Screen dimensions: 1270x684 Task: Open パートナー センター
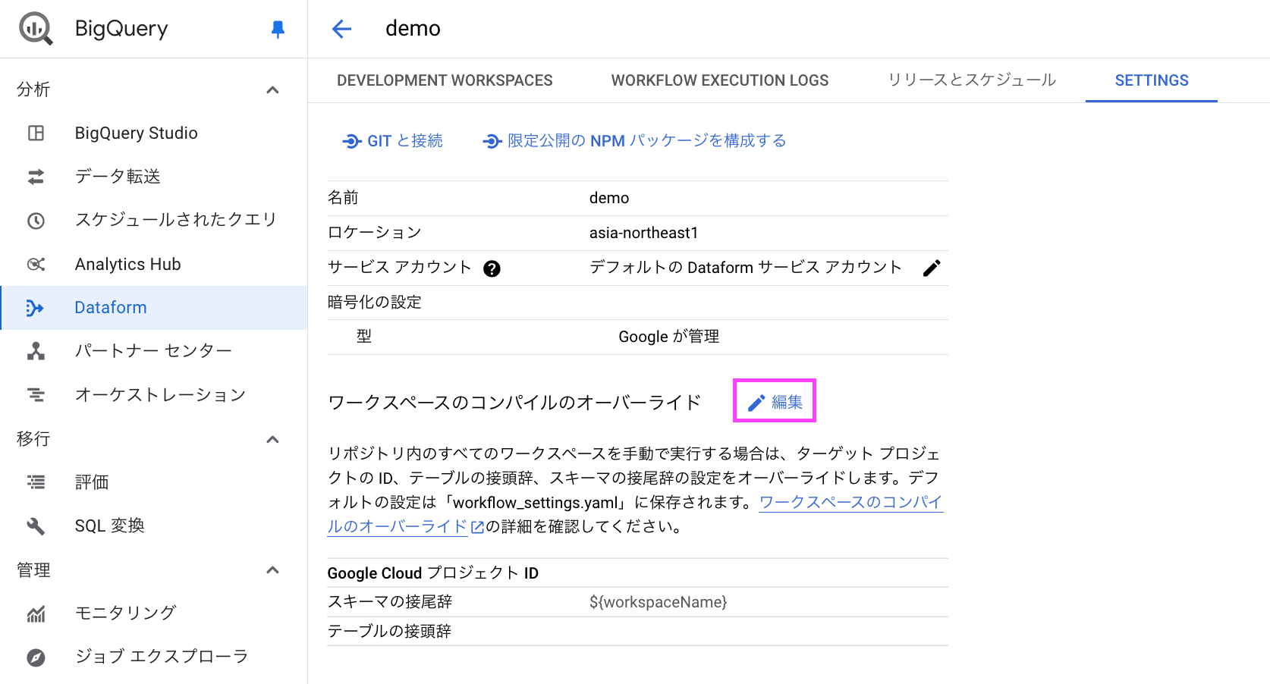coord(152,350)
